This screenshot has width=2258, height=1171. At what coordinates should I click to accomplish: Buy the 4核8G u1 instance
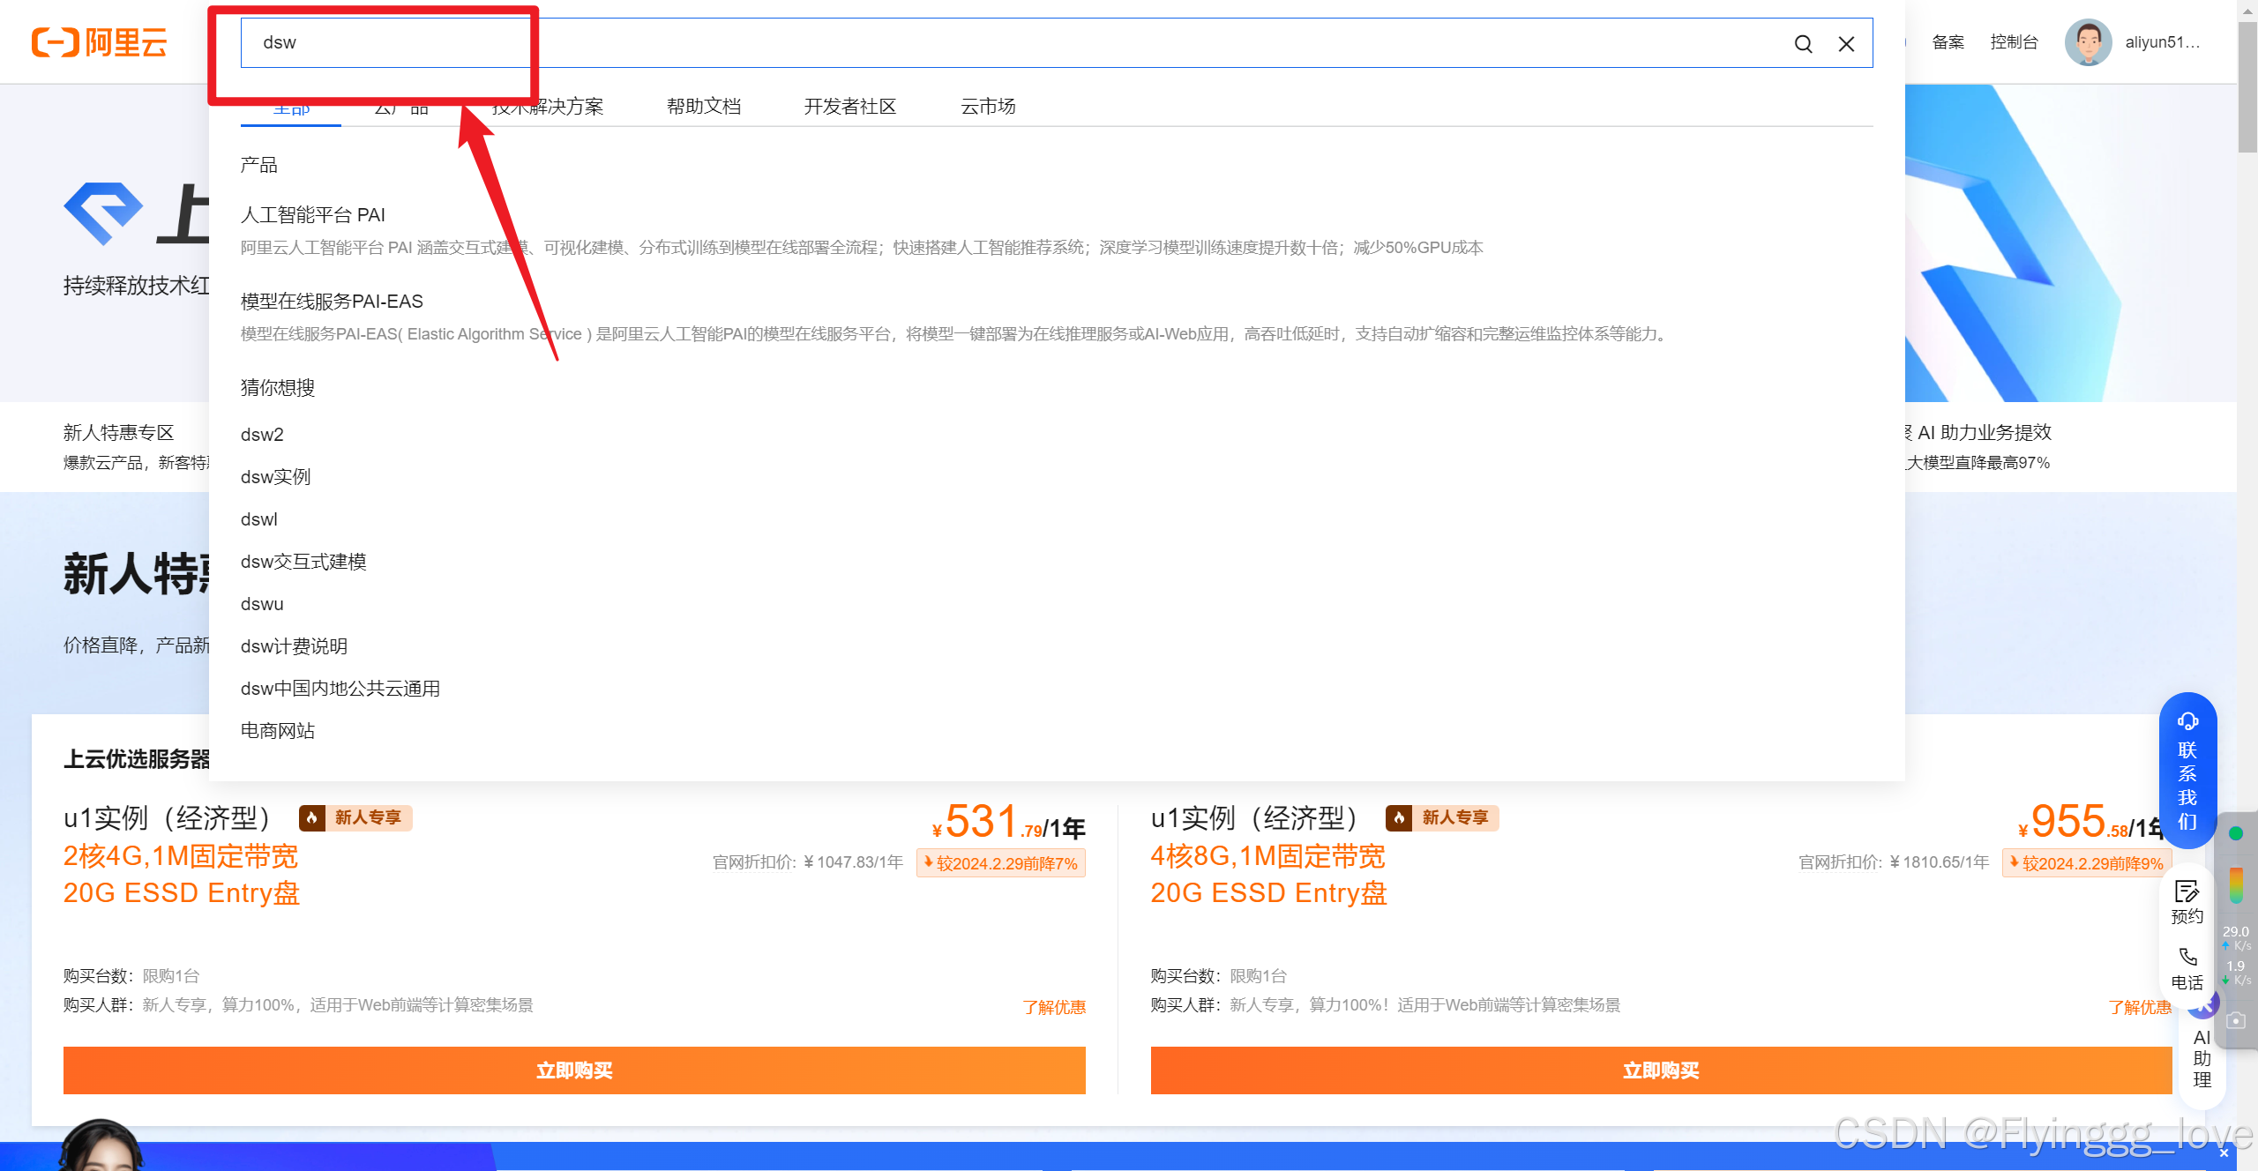(x=1661, y=1070)
